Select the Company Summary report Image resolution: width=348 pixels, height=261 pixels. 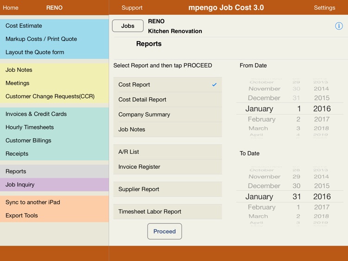(x=168, y=115)
